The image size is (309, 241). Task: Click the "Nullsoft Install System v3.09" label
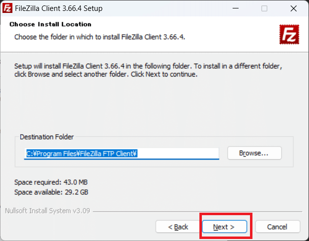coord(48,211)
